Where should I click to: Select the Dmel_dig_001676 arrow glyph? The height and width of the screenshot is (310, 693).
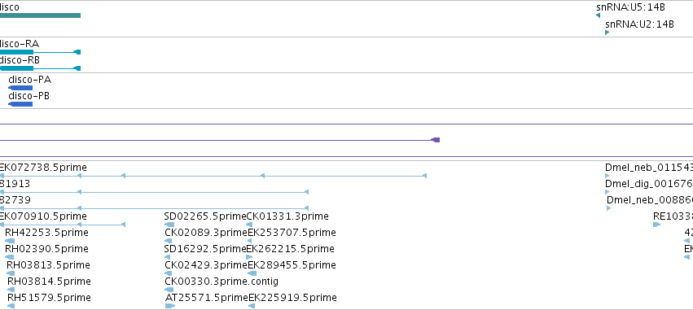point(607,192)
